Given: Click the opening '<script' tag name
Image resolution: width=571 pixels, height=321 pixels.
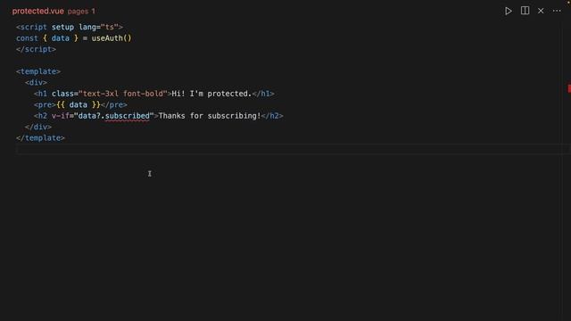Looking at the screenshot, I should click(x=31, y=27).
